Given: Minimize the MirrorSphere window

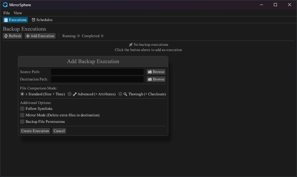Looking at the screenshot, I should (261, 5).
